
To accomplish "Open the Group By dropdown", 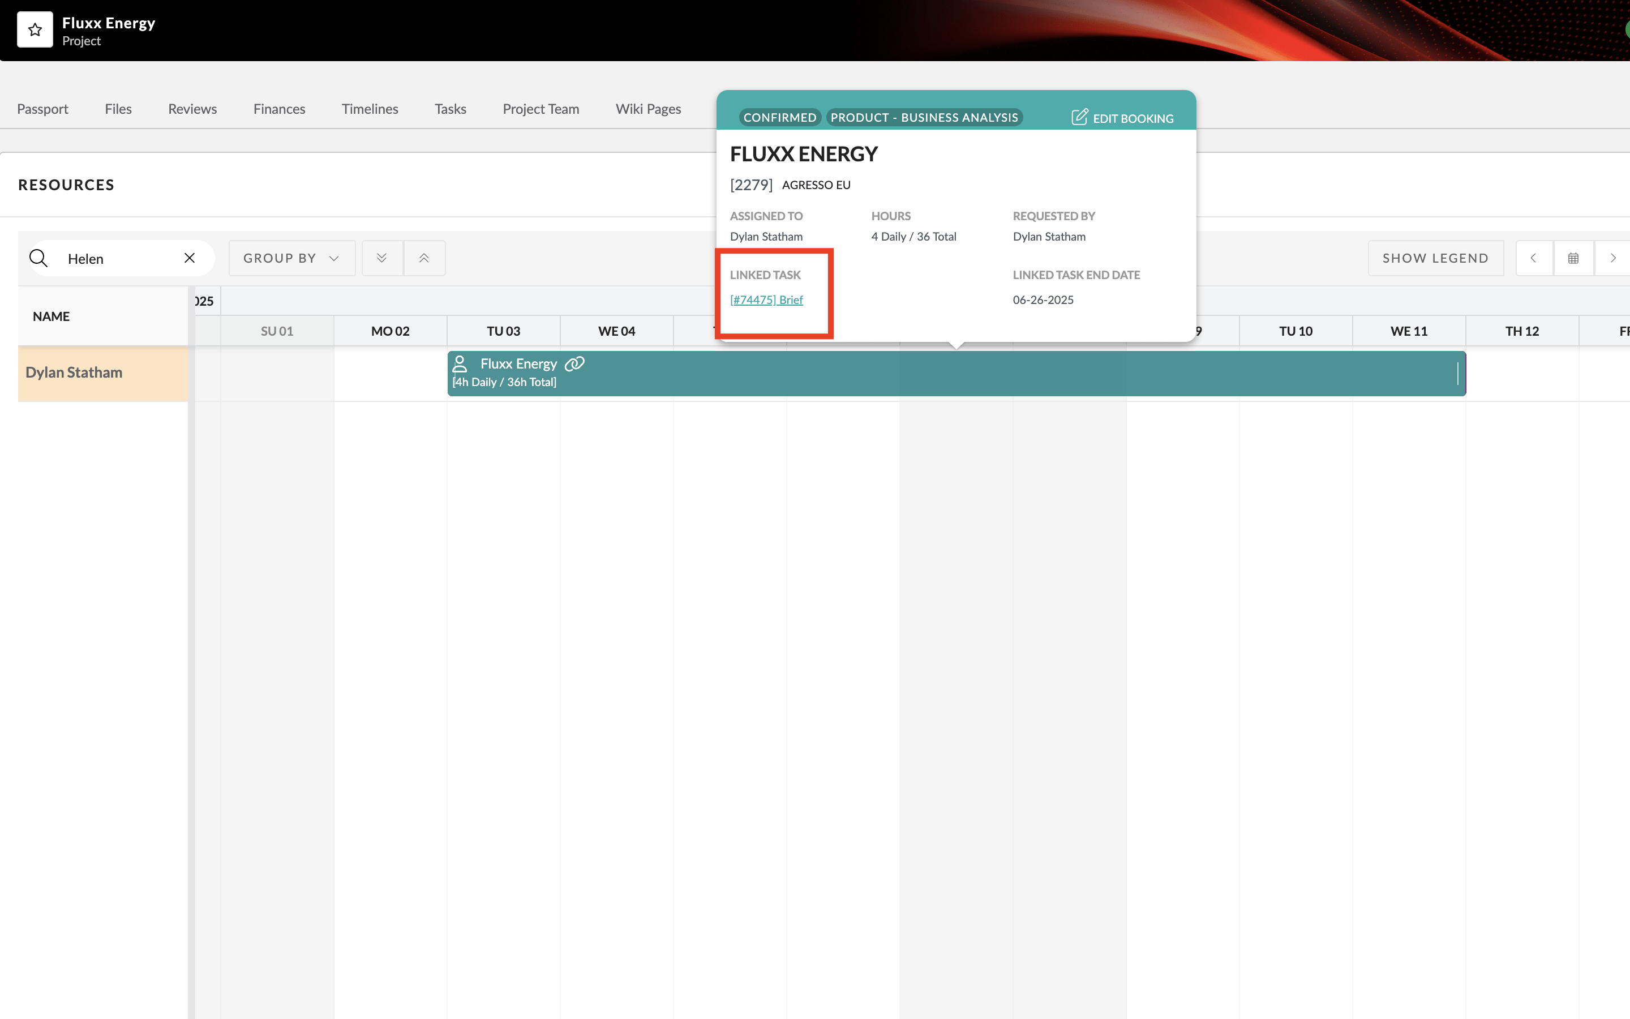I will [291, 258].
